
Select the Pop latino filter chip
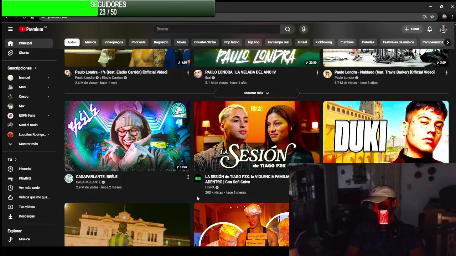tap(232, 42)
